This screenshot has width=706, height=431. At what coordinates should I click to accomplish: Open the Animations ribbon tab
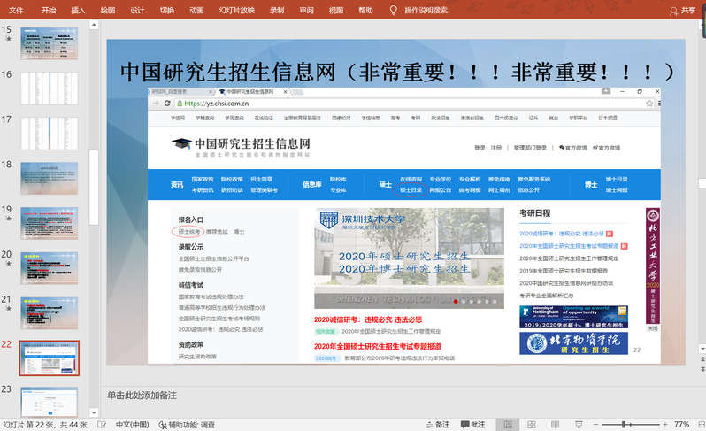coord(196,10)
